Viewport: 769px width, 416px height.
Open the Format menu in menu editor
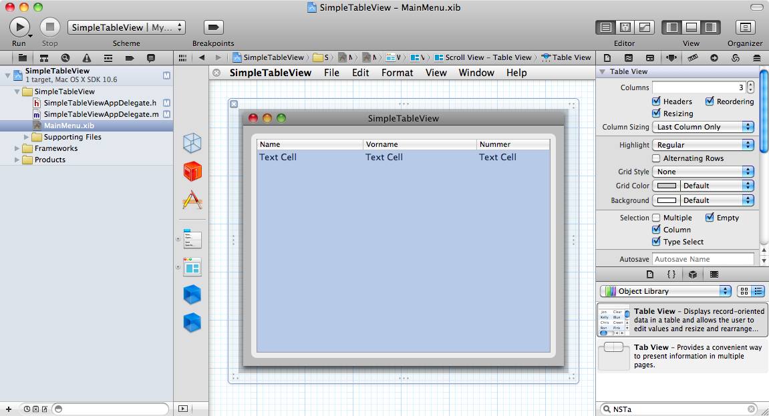pos(397,73)
